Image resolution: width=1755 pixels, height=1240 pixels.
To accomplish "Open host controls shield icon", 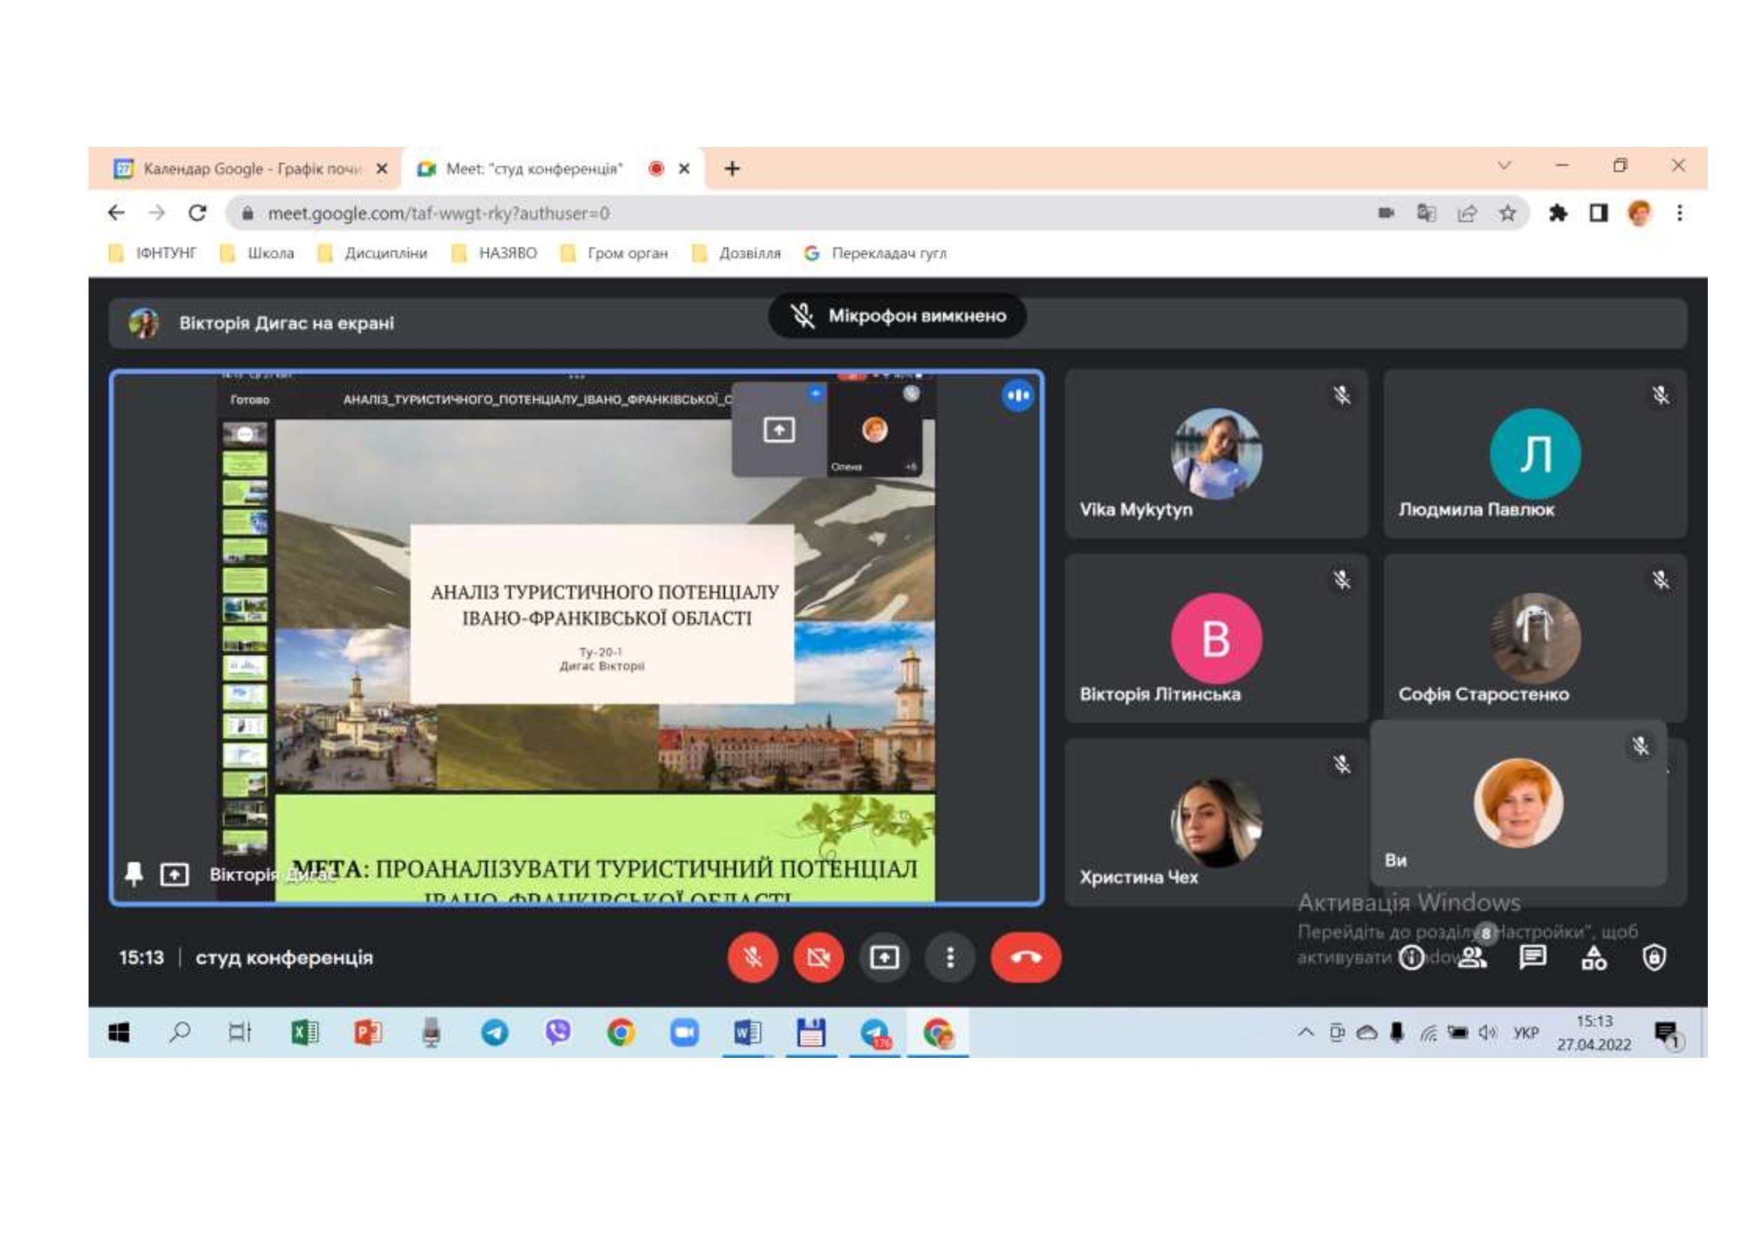I will point(1654,957).
